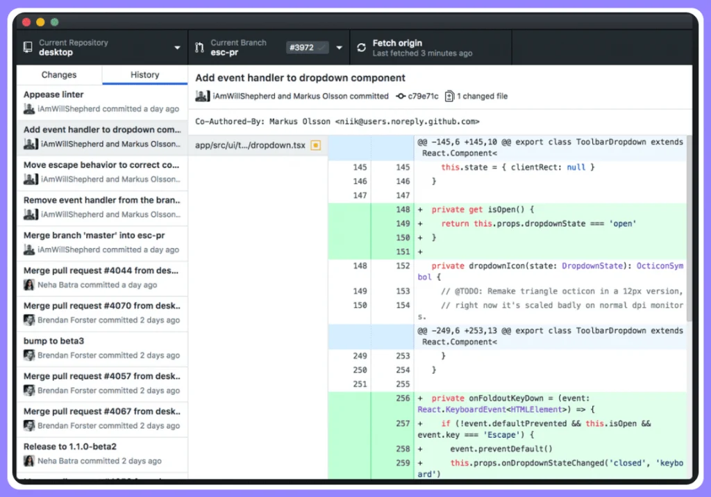Select the Appease linter commit

click(x=102, y=101)
